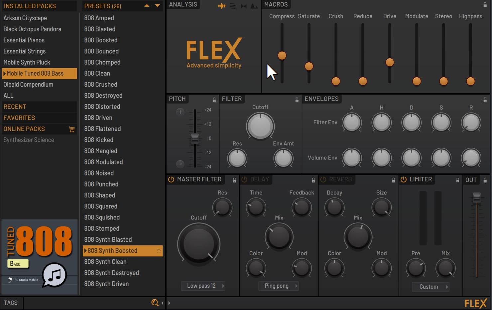Click the Highpass macro slider handle
This screenshot has height=310, width=492.
470,81
